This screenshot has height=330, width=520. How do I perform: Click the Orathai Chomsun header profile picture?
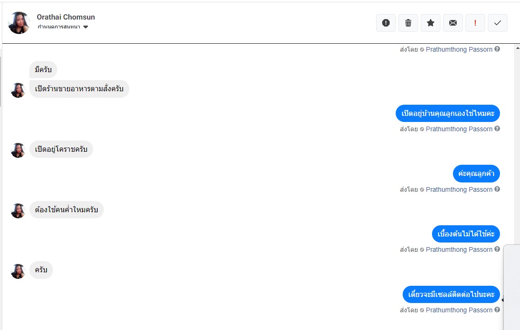(20, 23)
